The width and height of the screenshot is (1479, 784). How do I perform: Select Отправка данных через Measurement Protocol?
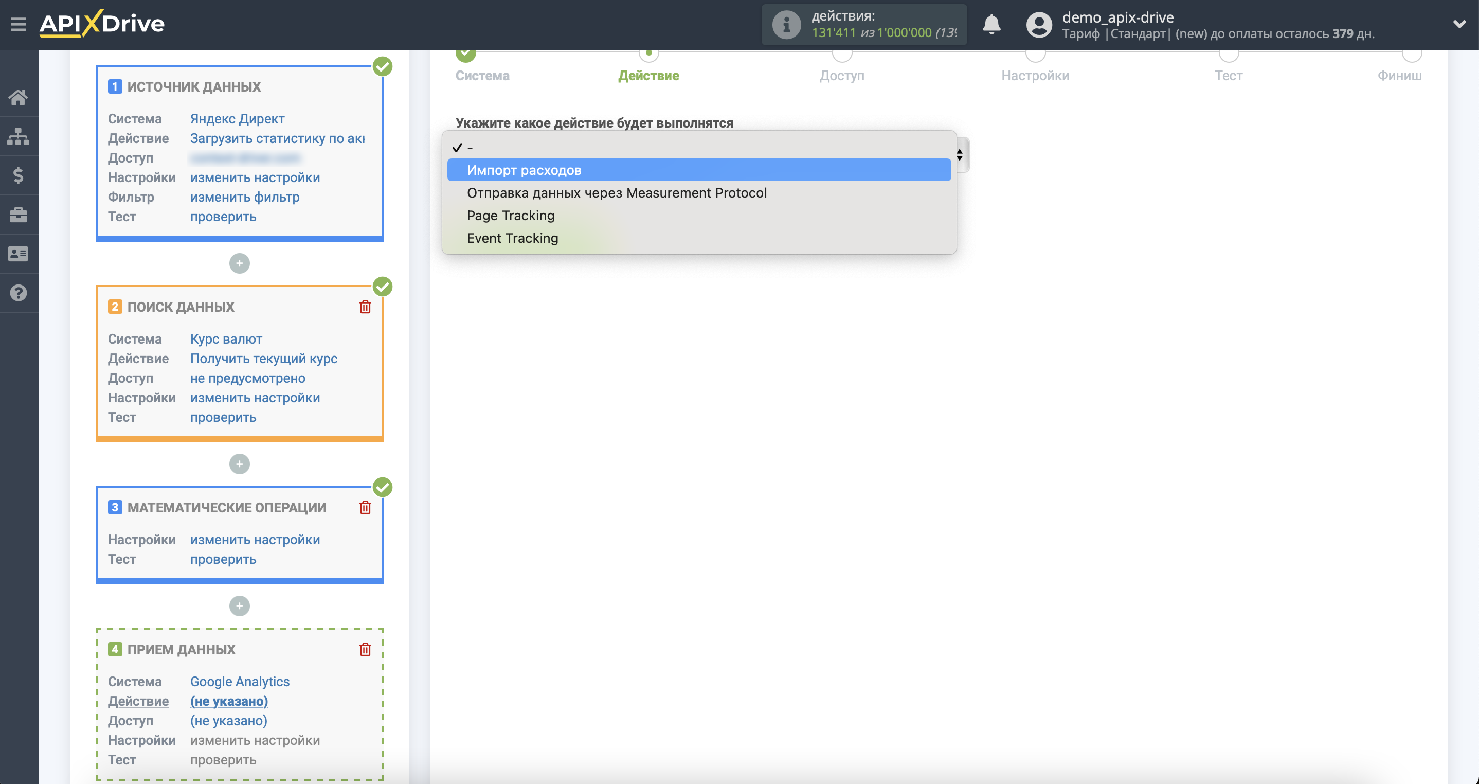[699, 192]
